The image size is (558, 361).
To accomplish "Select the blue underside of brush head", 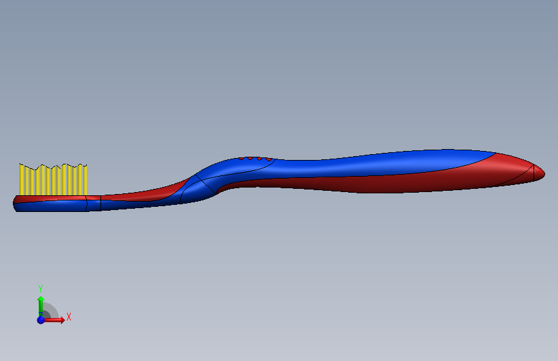I will pos(51,206).
